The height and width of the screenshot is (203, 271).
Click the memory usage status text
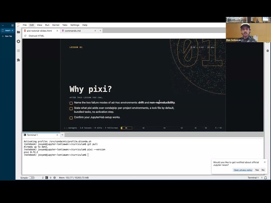coord(74,178)
